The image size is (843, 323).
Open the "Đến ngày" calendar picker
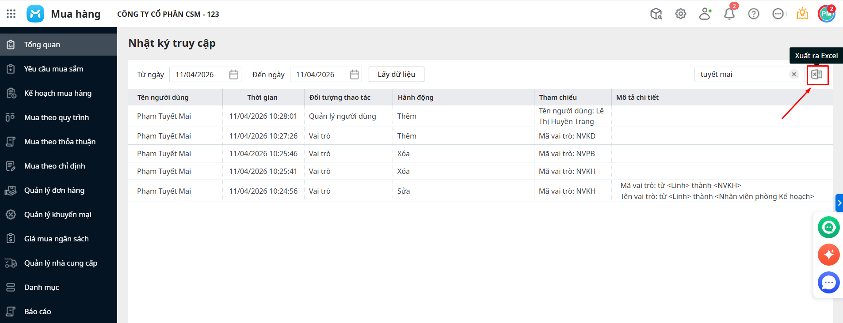(354, 75)
